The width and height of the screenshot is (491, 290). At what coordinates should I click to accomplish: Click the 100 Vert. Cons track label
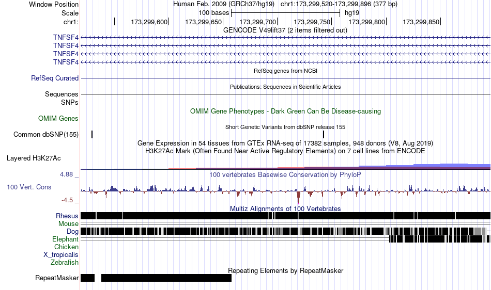pos(29,187)
